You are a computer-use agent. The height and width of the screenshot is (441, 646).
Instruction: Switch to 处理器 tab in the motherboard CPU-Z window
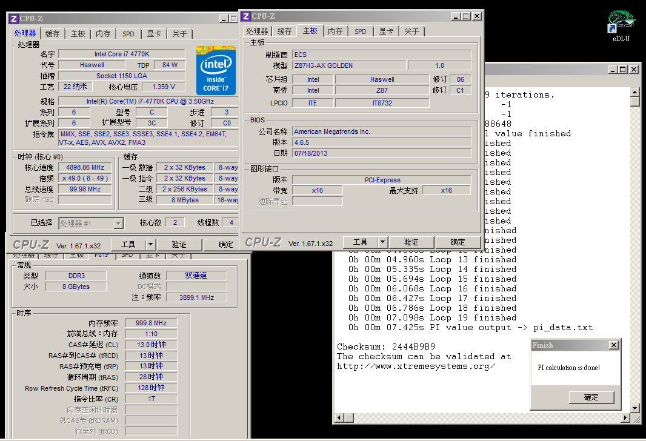(x=257, y=31)
